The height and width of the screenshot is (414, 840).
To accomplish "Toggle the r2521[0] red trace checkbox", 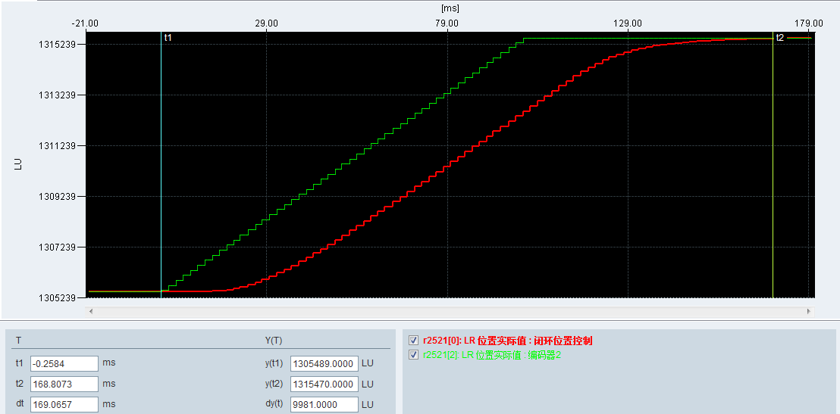I will pyautogui.click(x=413, y=340).
